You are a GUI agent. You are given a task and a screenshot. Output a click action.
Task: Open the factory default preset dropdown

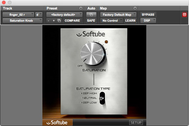click(x=64, y=15)
